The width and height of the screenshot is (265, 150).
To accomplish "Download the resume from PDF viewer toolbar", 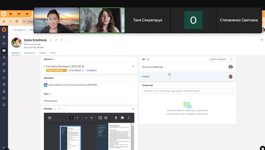I will click(116, 118).
